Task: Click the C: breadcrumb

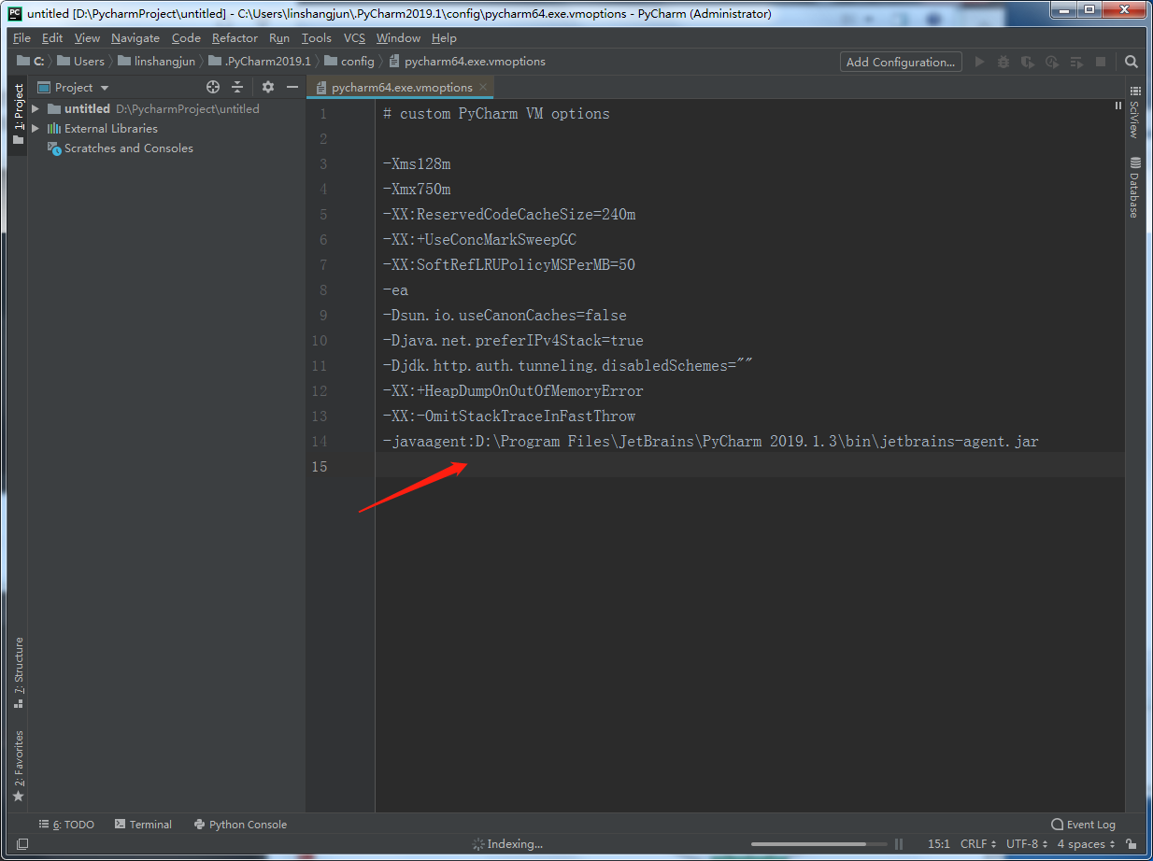Action: (31, 62)
